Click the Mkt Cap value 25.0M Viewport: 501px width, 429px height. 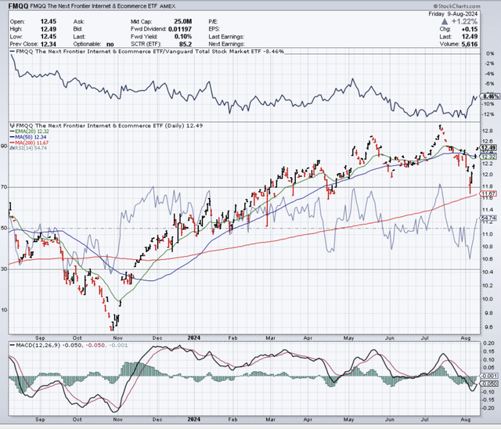click(182, 21)
